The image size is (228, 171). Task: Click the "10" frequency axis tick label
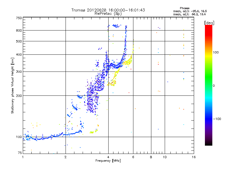[165, 157]
